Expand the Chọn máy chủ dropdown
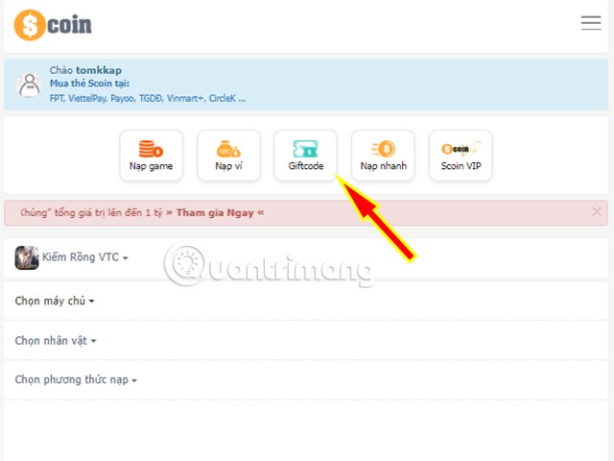The image size is (614, 461). tap(55, 301)
